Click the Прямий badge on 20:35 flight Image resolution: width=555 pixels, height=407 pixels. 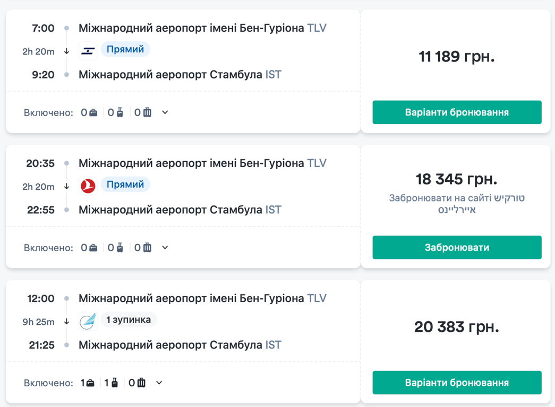click(x=125, y=184)
